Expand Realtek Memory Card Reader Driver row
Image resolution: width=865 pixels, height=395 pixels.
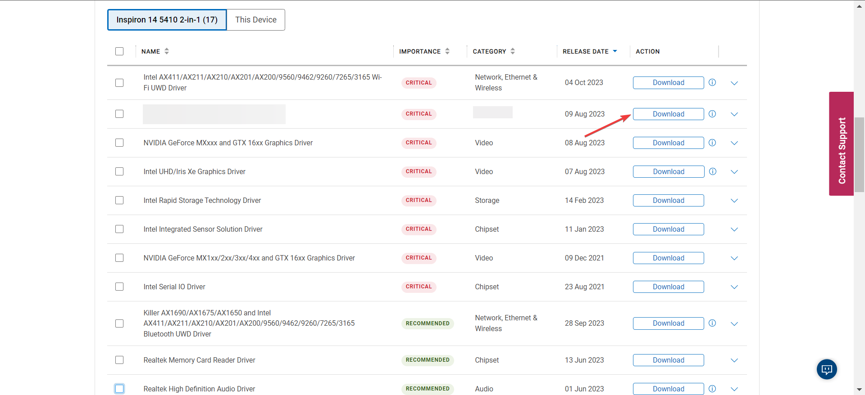pos(734,360)
